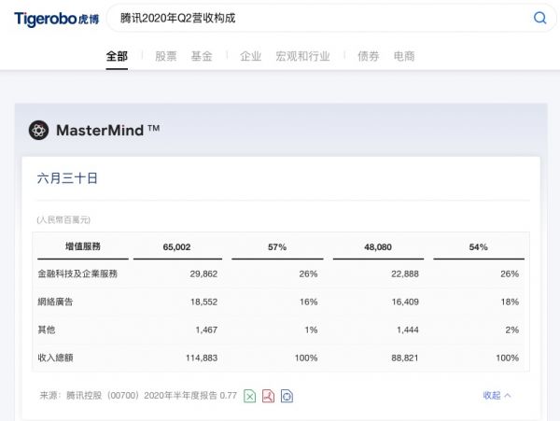Click the search magnifier icon
560x421 pixels.
point(539,18)
